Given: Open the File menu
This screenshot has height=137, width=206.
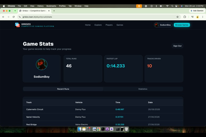Looking at the screenshot, I should [x=19, y=6].
